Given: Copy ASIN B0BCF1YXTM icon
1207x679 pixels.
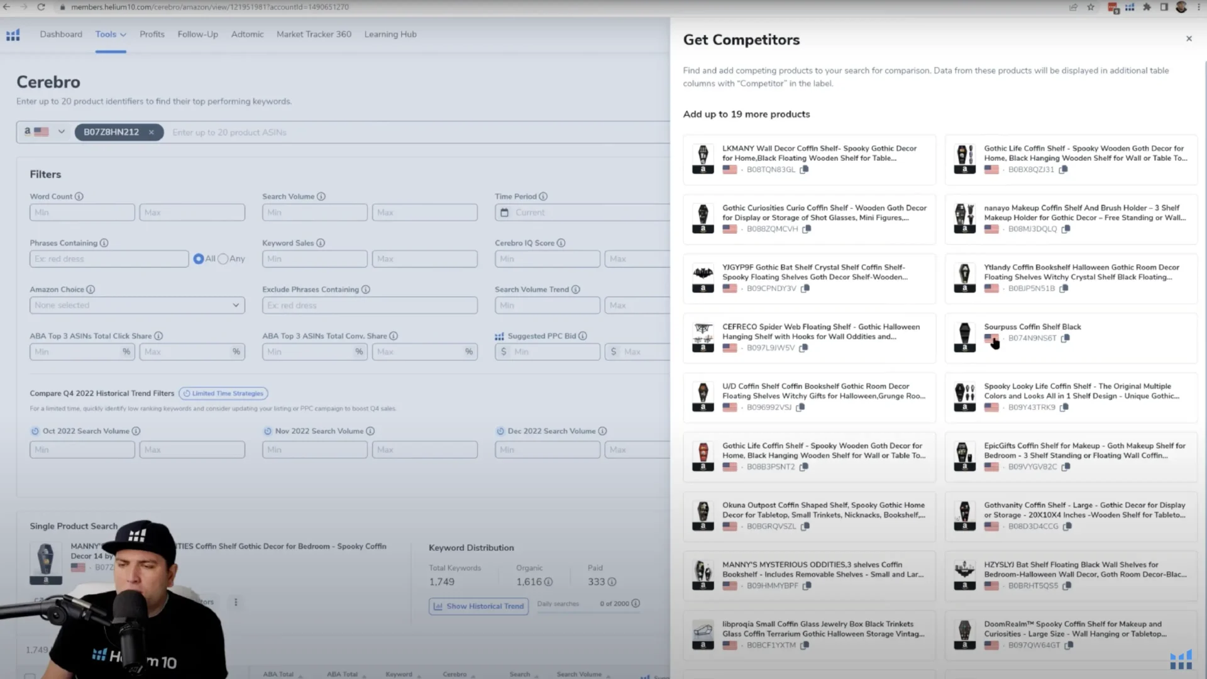Looking at the screenshot, I should click(805, 645).
